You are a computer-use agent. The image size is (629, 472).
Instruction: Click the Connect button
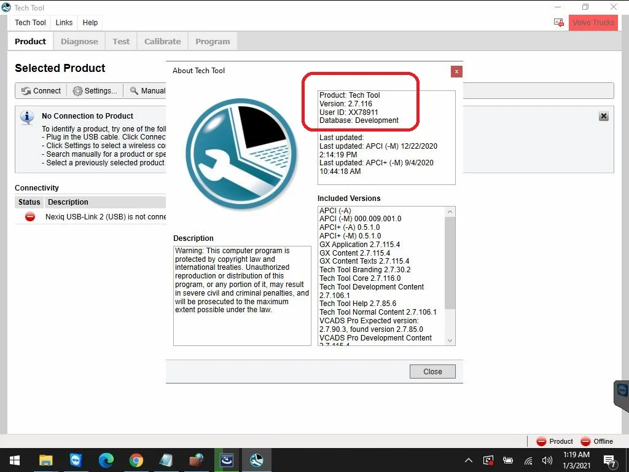pos(41,91)
